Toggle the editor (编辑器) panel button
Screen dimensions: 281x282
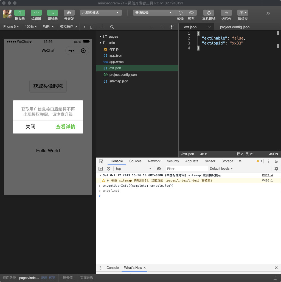click(x=36, y=13)
